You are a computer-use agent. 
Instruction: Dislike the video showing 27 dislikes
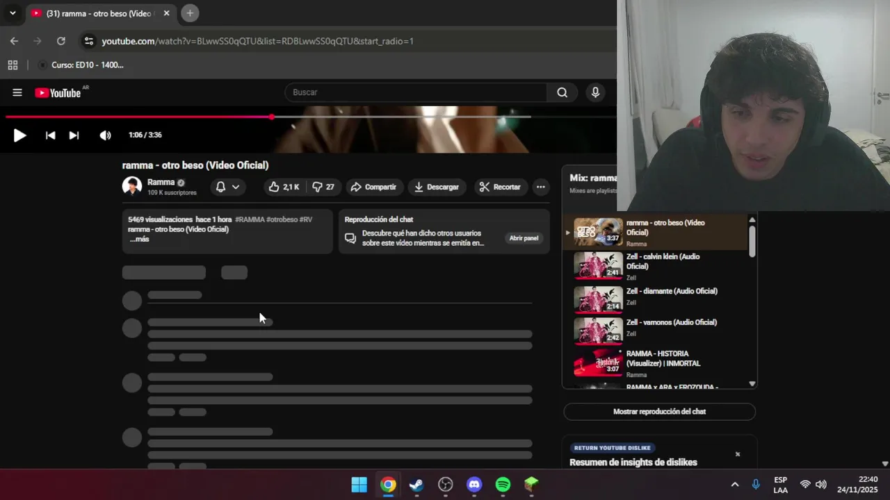click(x=323, y=187)
